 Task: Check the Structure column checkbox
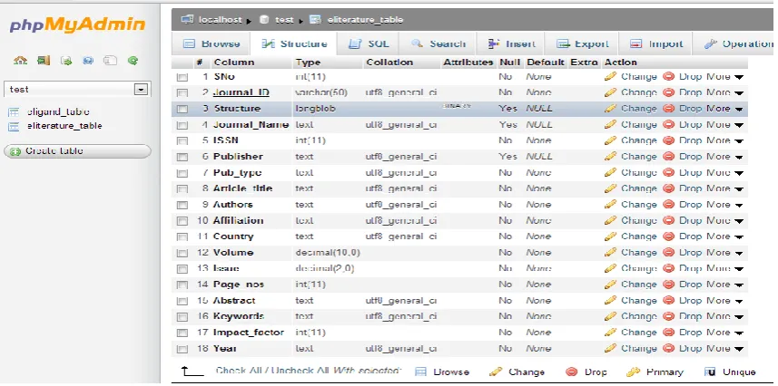coord(182,109)
